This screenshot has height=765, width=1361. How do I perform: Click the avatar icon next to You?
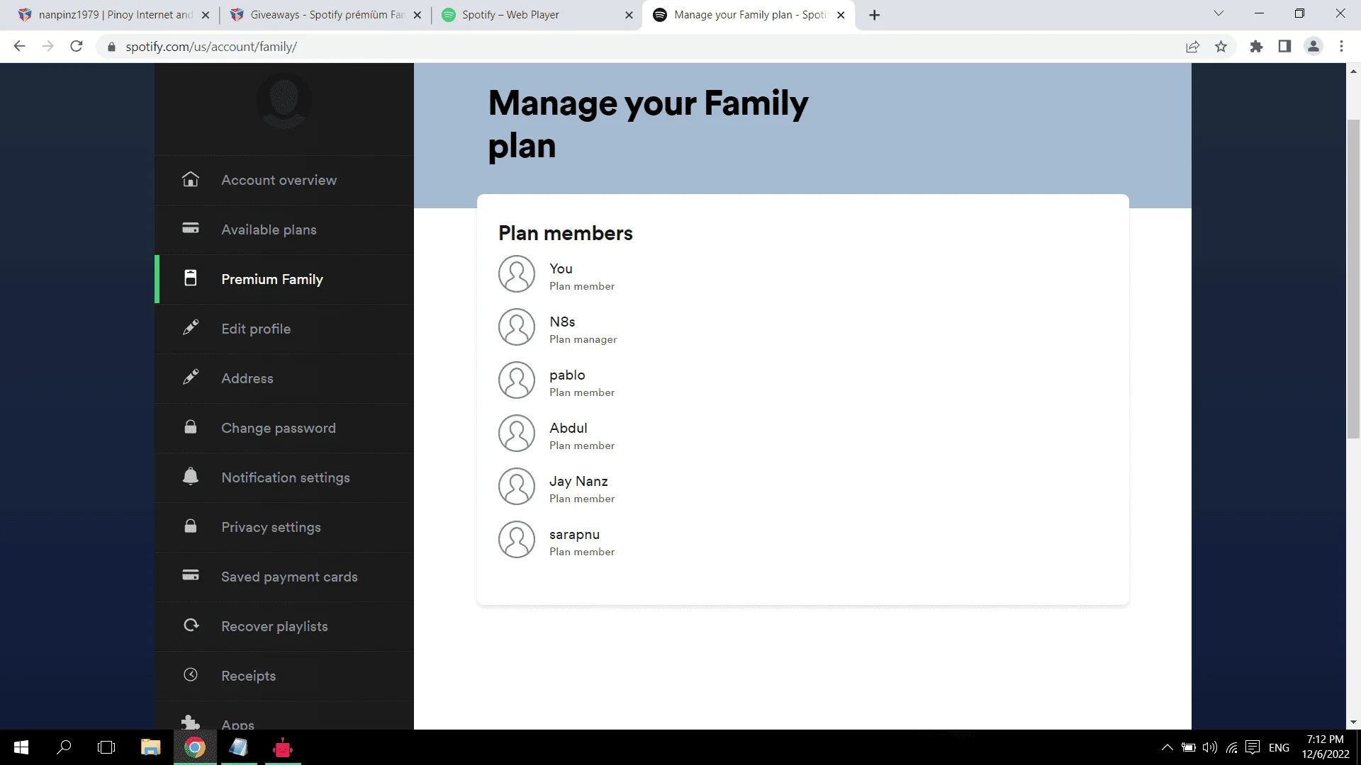(517, 274)
